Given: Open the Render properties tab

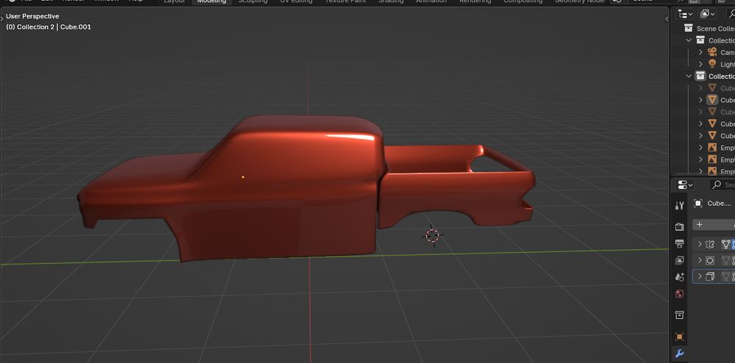Looking at the screenshot, I should (679, 227).
